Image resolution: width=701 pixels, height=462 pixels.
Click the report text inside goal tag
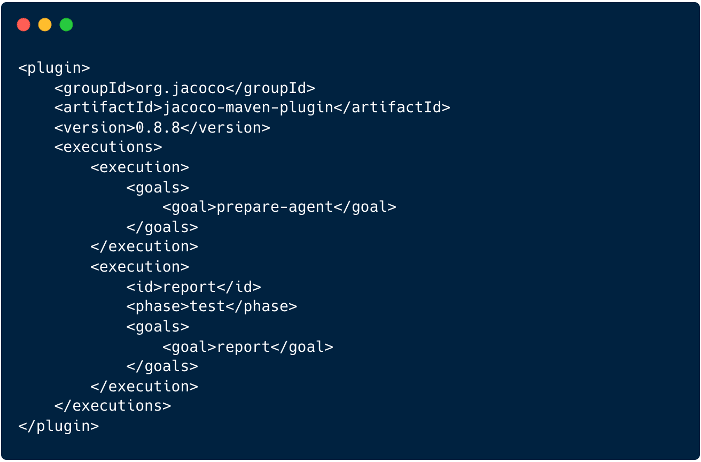[243, 346]
